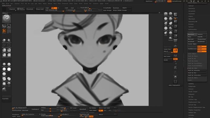Click the QuickSave button
This screenshot has height=118, width=210.
click(x=149, y=1)
